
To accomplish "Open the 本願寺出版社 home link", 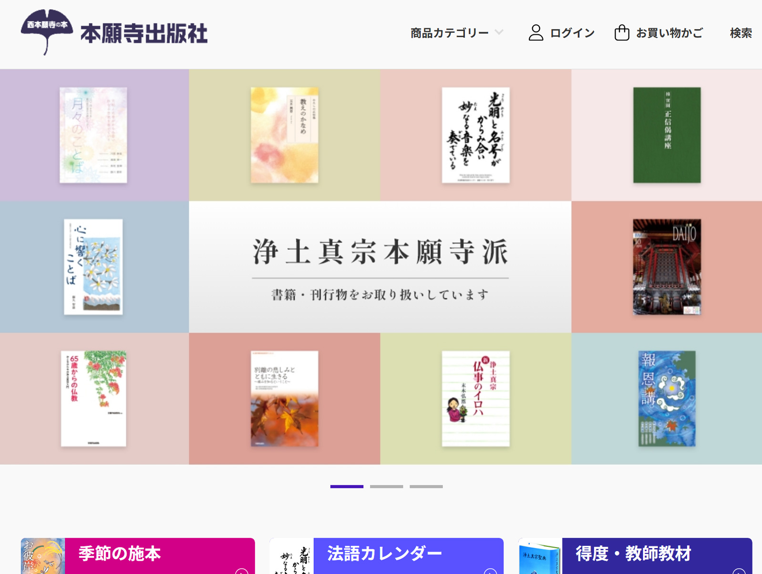I will click(x=144, y=33).
